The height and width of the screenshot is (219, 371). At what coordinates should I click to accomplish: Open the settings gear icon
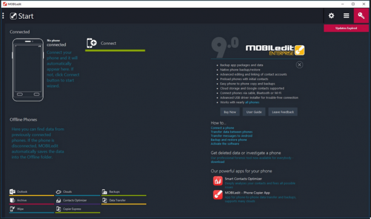coord(331,16)
